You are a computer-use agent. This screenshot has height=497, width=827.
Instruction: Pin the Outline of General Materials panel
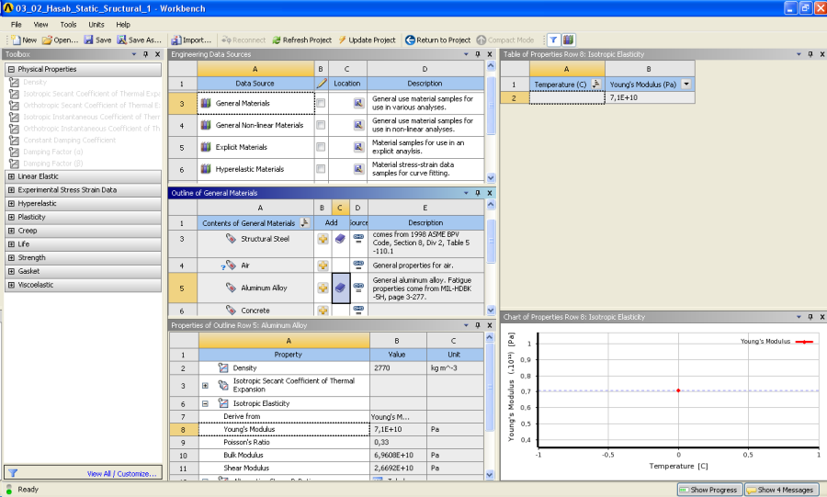point(478,193)
